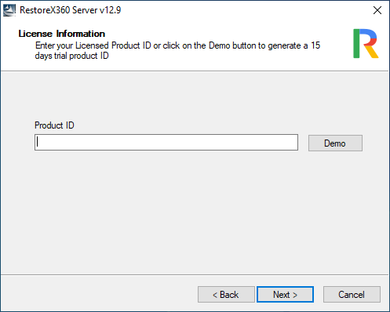390x312 pixels.
Task: Click the empty gray area below the Demo button
Action: pos(335,209)
